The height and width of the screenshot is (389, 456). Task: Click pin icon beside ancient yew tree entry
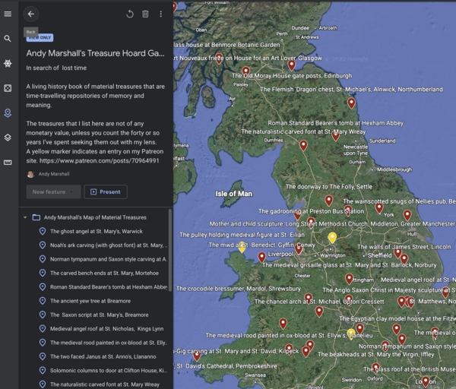click(x=43, y=301)
